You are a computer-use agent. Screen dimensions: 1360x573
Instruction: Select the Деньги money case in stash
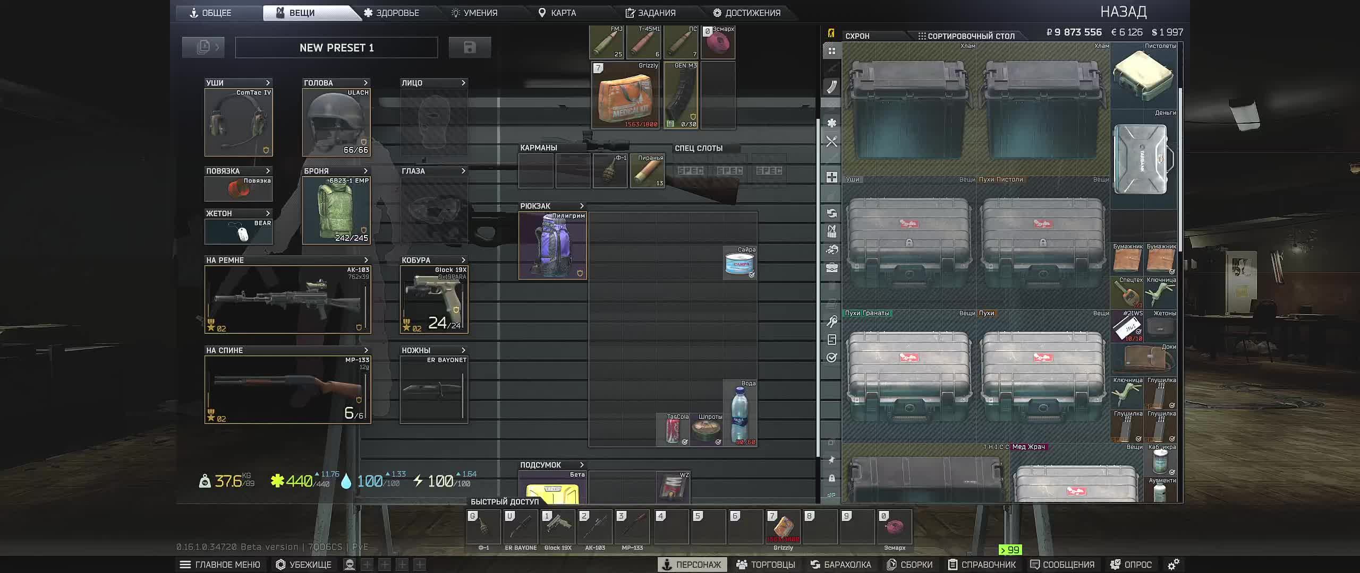(x=1144, y=160)
